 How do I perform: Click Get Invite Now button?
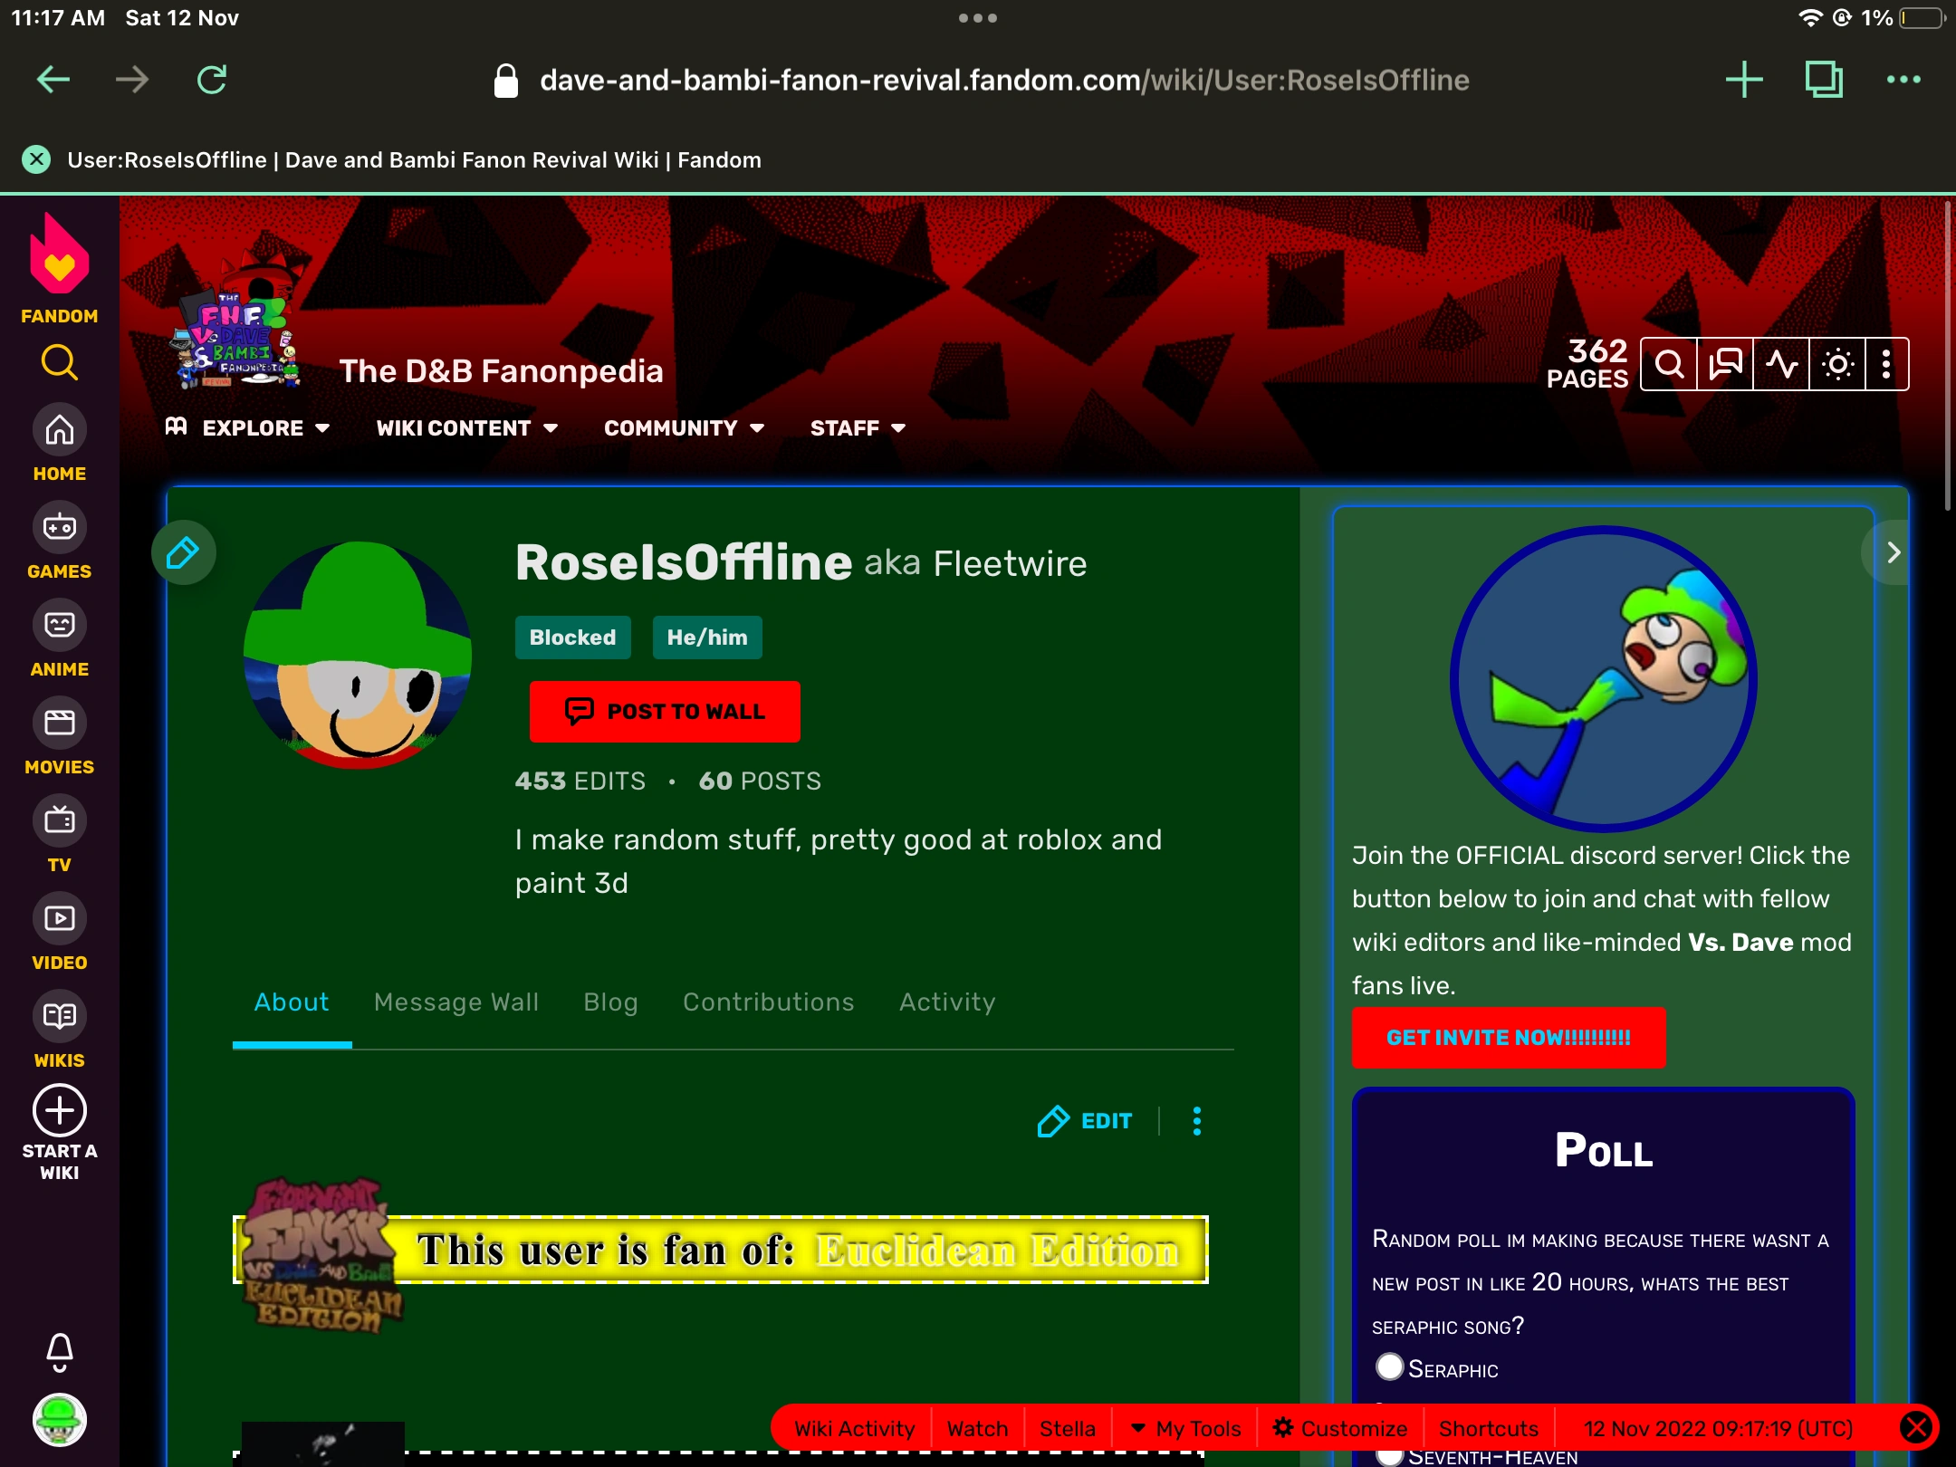[x=1508, y=1038]
